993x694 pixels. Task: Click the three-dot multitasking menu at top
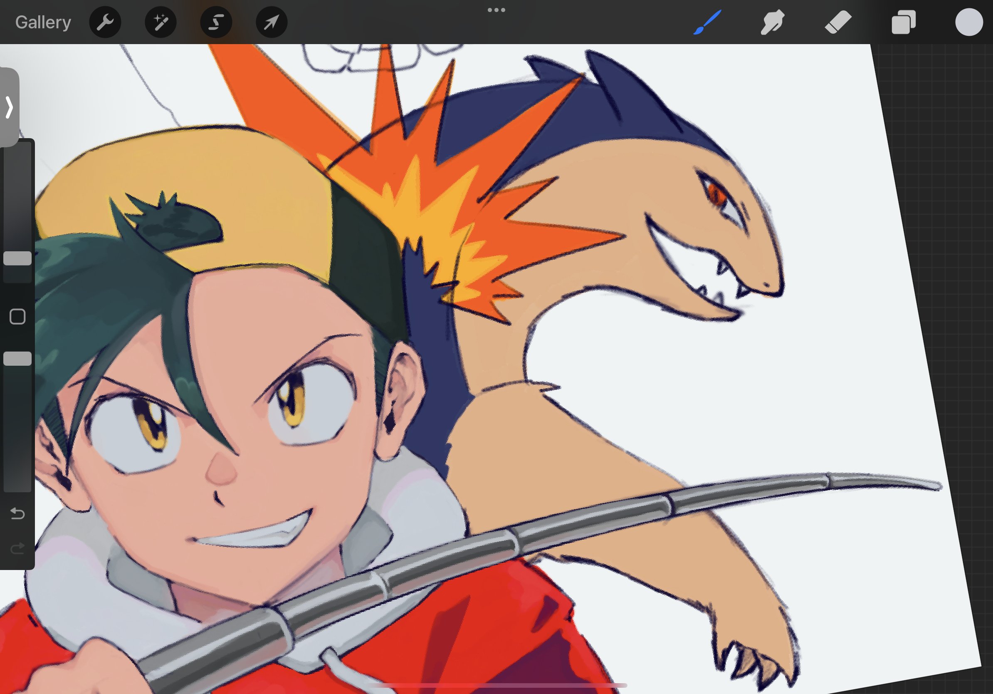point(496,10)
